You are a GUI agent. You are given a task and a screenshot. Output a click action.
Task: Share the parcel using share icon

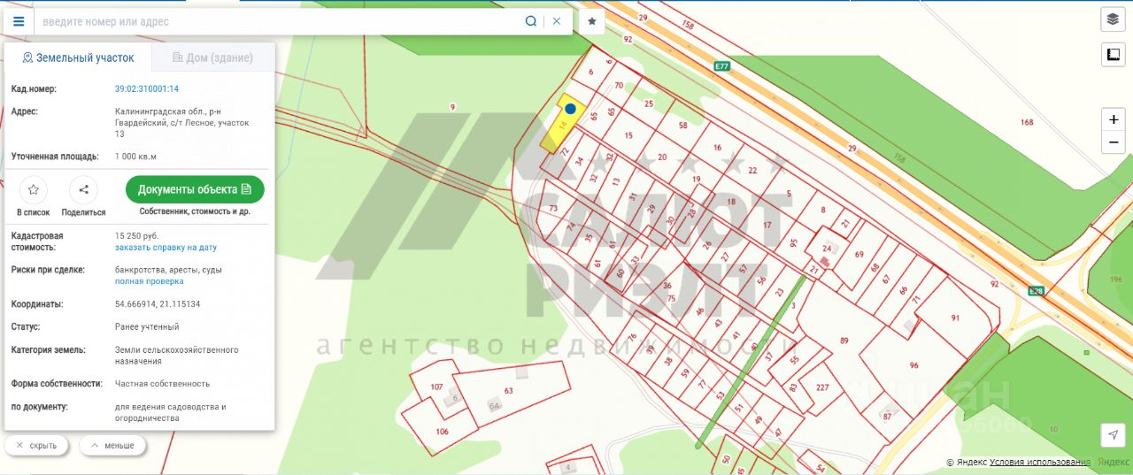[x=83, y=189]
